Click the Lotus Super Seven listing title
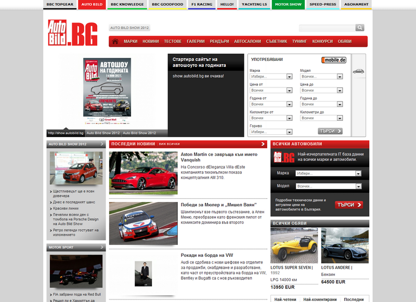This screenshot has height=302, width=416. pos(292,268)
